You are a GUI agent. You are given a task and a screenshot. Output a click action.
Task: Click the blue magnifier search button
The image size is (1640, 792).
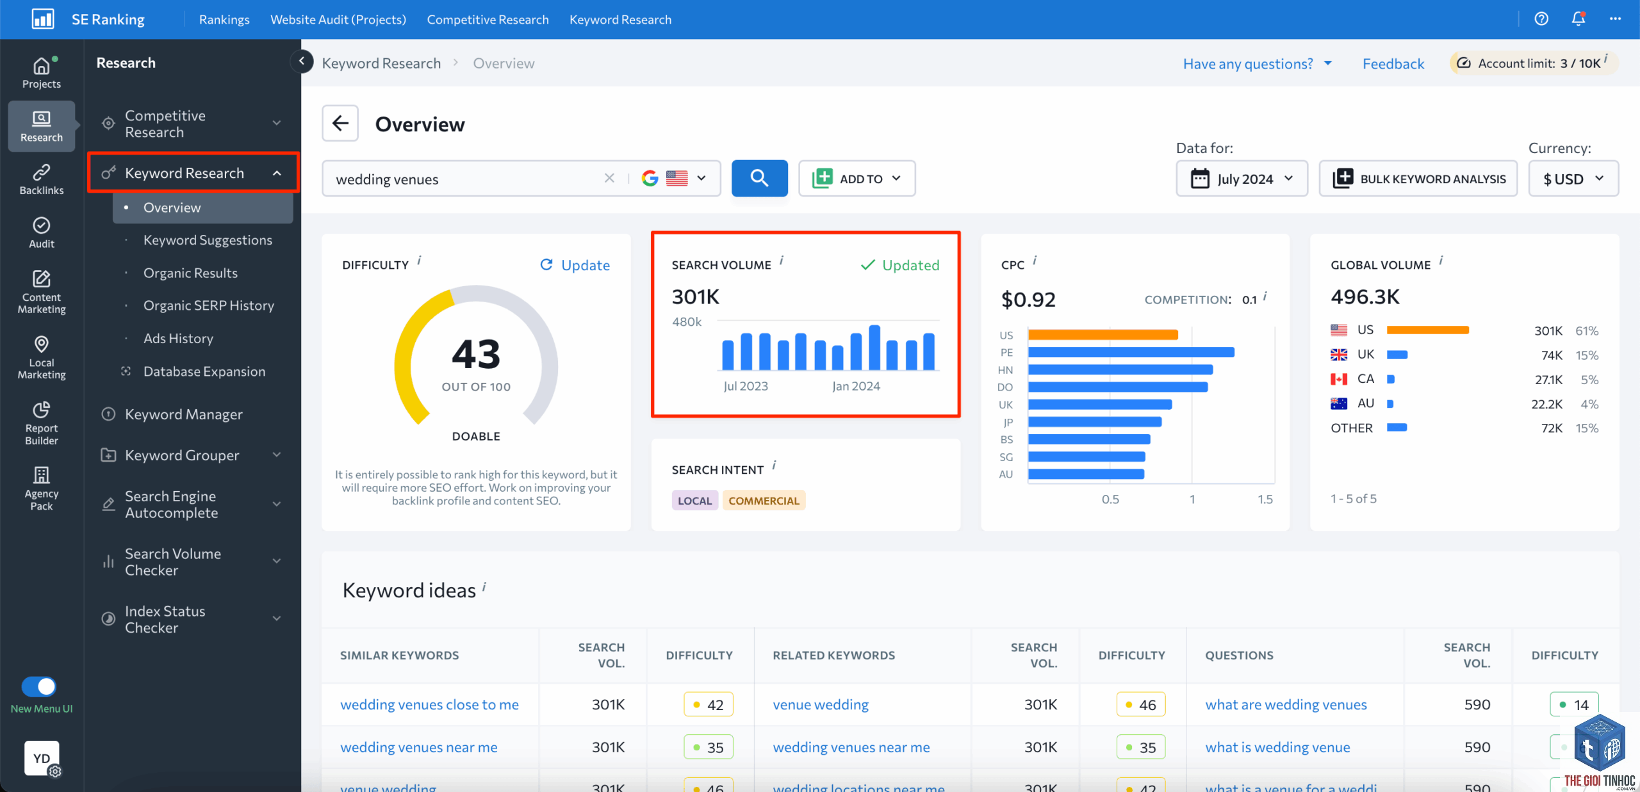tap(760, 178)
